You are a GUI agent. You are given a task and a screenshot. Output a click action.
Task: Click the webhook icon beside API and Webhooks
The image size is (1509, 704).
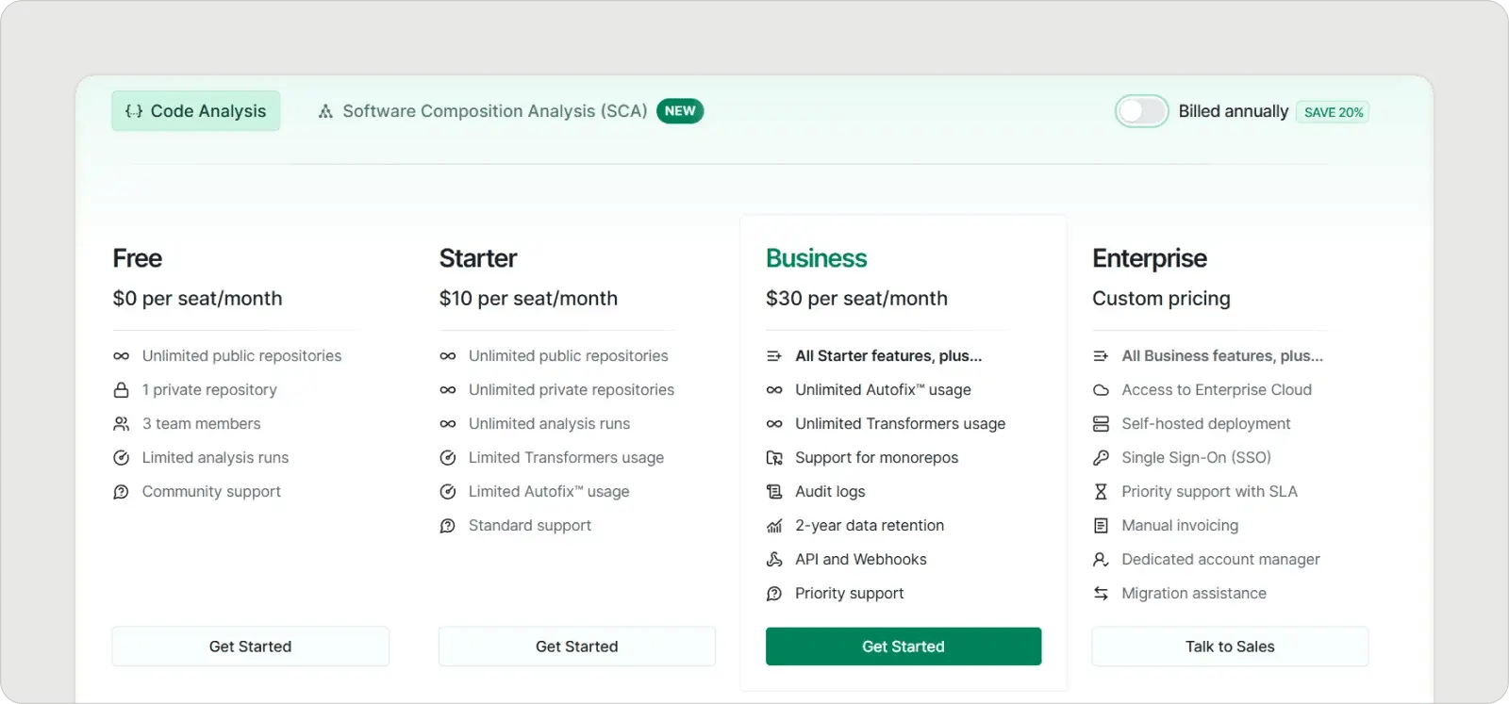774,559
